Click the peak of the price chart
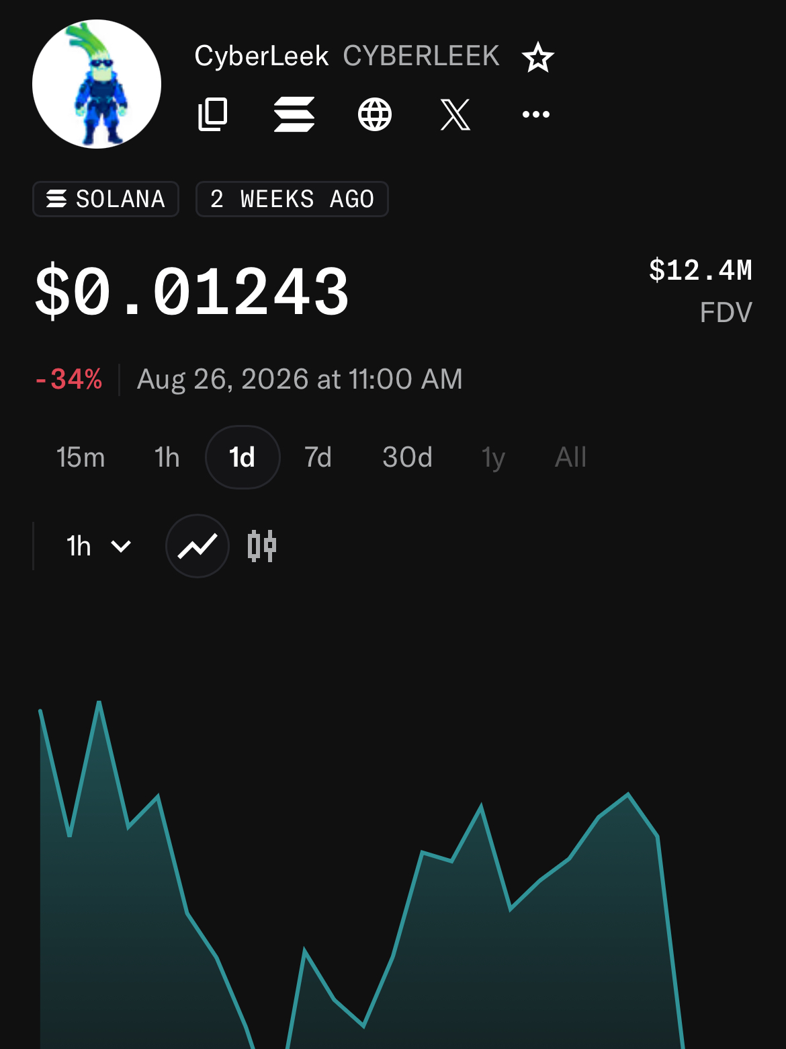Image resolution: width=786 pixels, height=1049 pixels. (x=99, y=703)
